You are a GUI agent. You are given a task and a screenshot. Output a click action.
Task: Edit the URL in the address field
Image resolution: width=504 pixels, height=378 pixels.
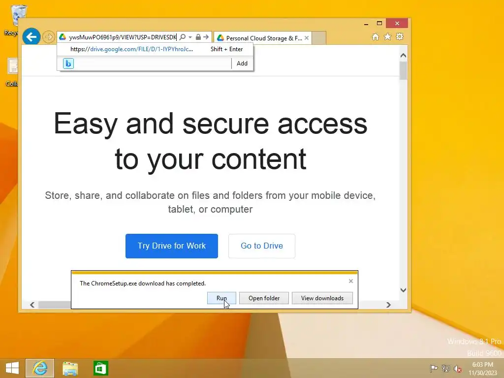(x=123, y=37)
